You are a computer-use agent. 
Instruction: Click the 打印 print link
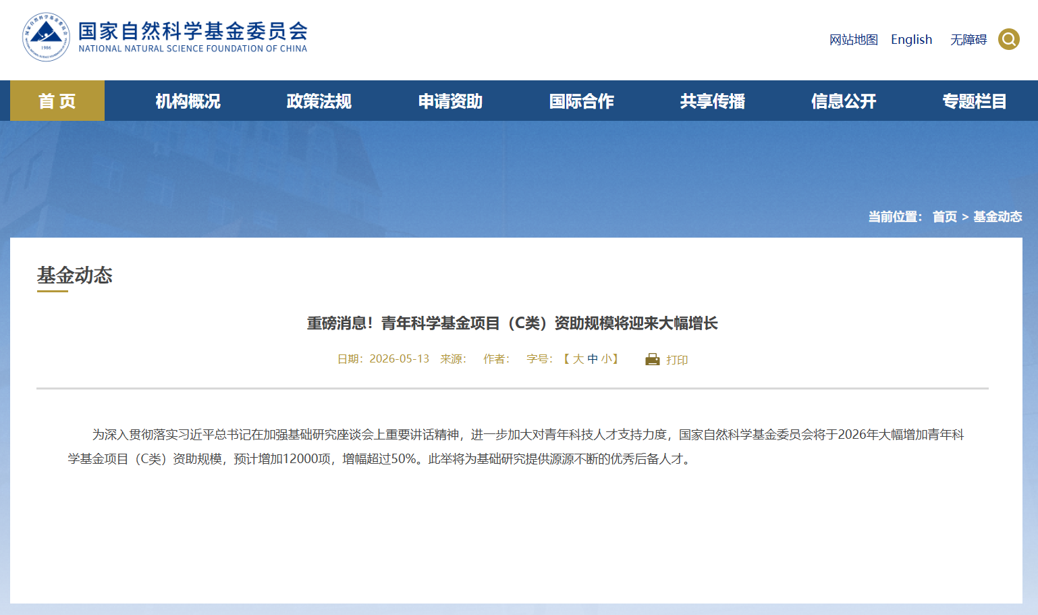pyautogui.click(x=677, y=360)
